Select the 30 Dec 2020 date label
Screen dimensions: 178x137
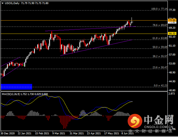tap(8, 133)
